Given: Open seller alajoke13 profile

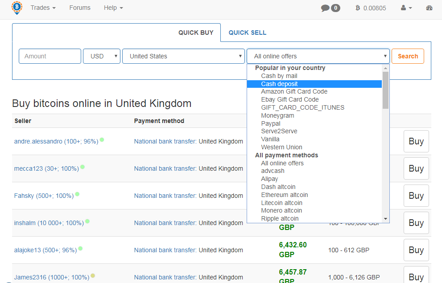Looking at the screenshot, I should pyautogui.click(x=45, y=250).
